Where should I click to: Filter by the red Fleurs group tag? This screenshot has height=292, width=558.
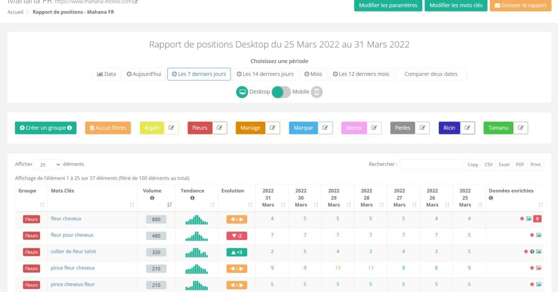click(200, 128)
